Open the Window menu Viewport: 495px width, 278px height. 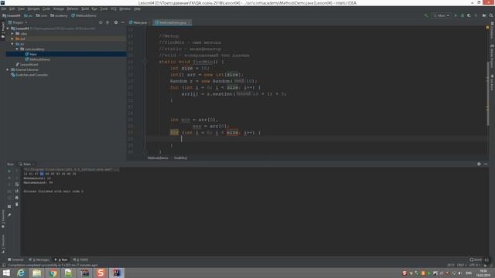(x=125, y=8)
